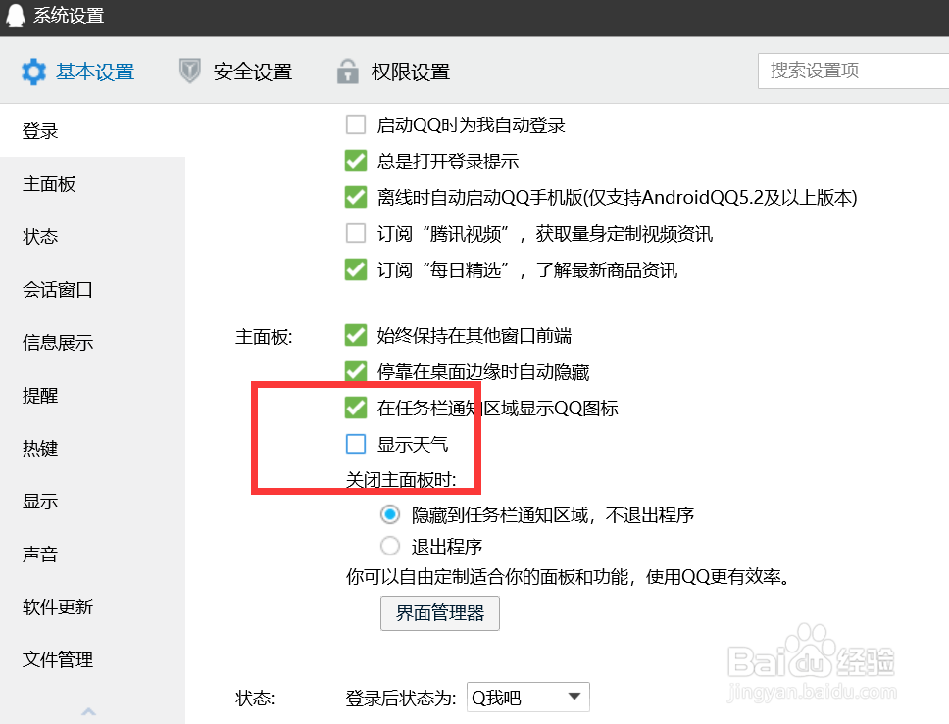Click the lock icon for permission settings
The width and height of the screenshot is (949, 724).
347,72
